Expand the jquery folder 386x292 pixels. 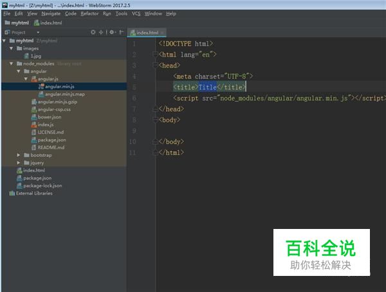coord(19,163)
